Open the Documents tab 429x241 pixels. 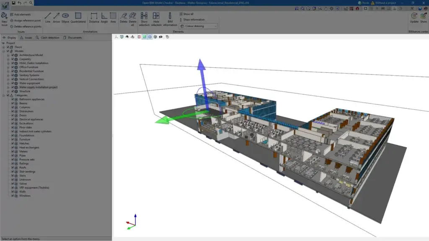[x=73, y=38]
